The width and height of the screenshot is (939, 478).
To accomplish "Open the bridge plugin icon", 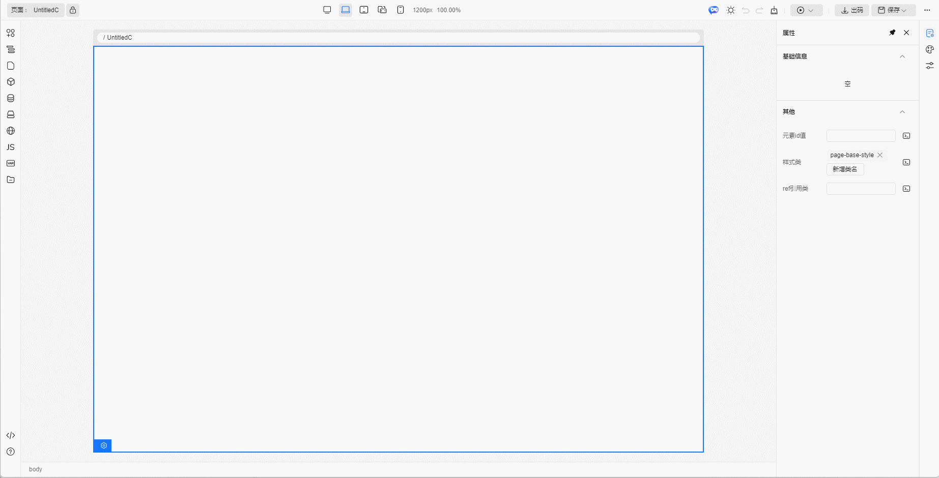I will pyautogui.click(x=11, y=114).
